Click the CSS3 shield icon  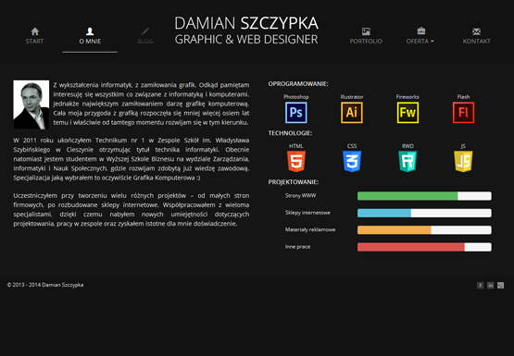(x=352, y=161)
